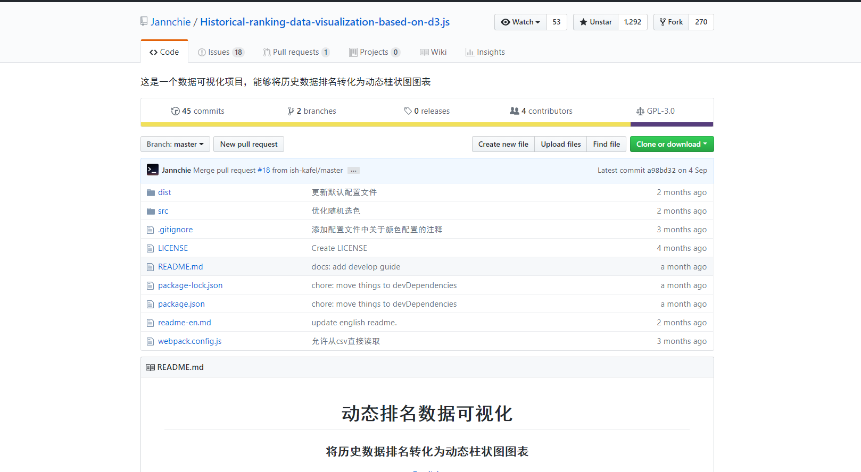Expand the commit message ellipsis

(x=353, y=171)
